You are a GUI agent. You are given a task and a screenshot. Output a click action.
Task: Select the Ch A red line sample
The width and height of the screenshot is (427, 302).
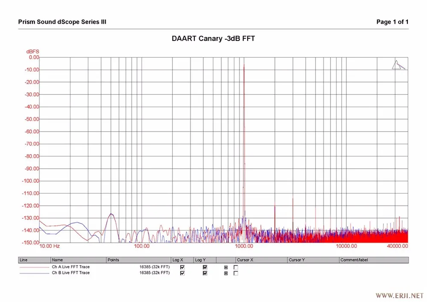pyautogui.click(x=34, y=267)
